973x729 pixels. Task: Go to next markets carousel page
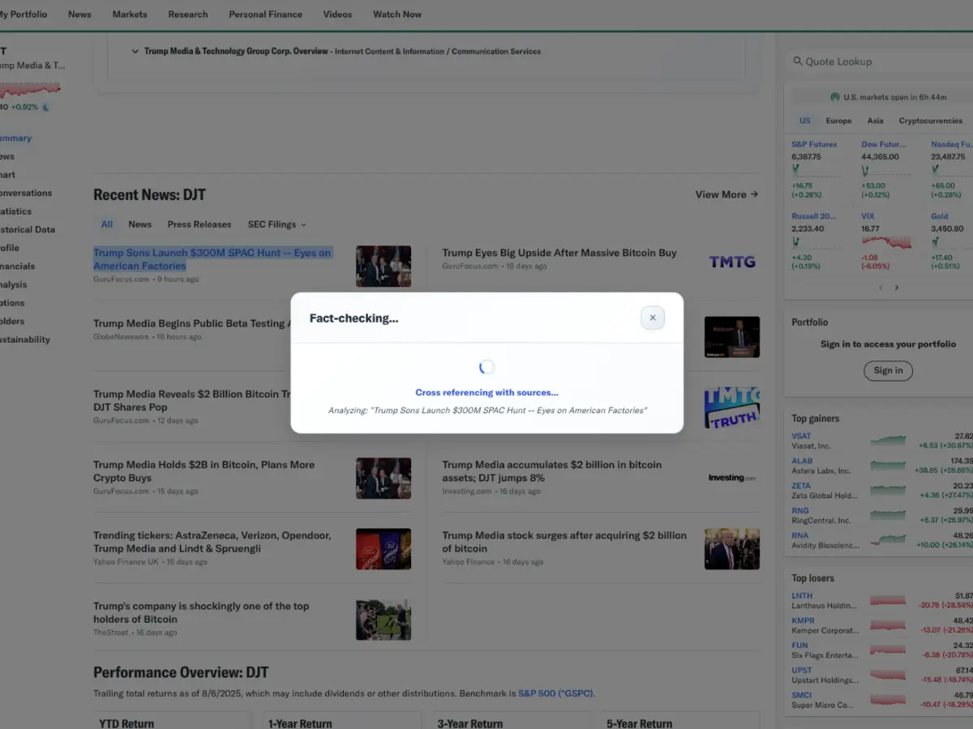[x=897, y=288]
